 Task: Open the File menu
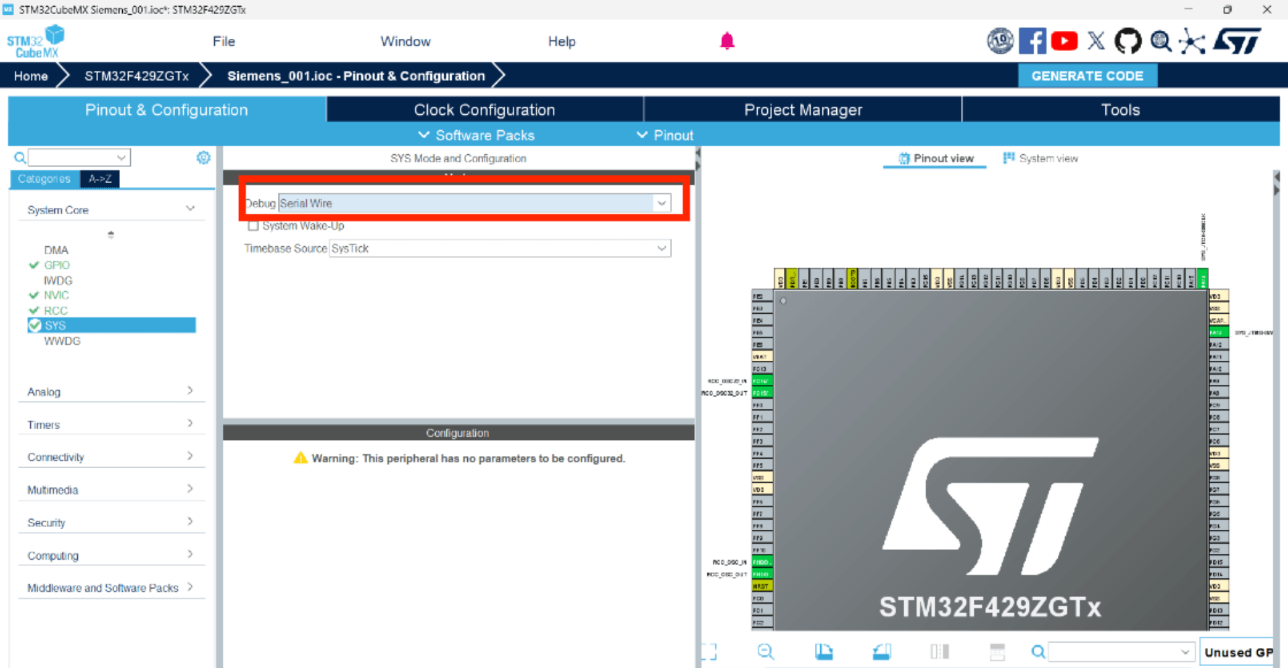pos(224,42)
